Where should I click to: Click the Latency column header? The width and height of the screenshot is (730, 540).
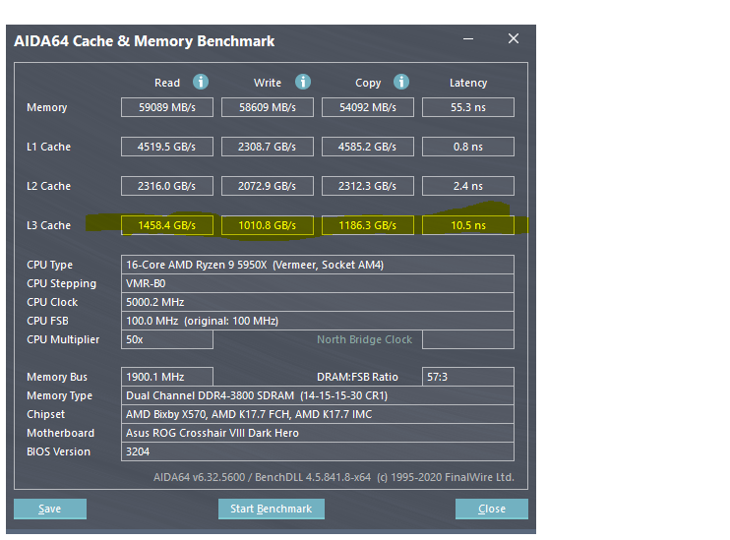click(x=468, y=83)
